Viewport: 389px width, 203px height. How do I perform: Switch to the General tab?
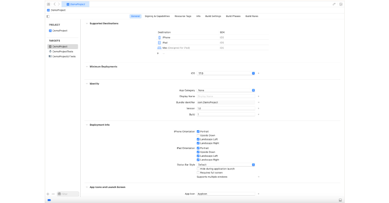pyautogui.click(x=136, y=16)
